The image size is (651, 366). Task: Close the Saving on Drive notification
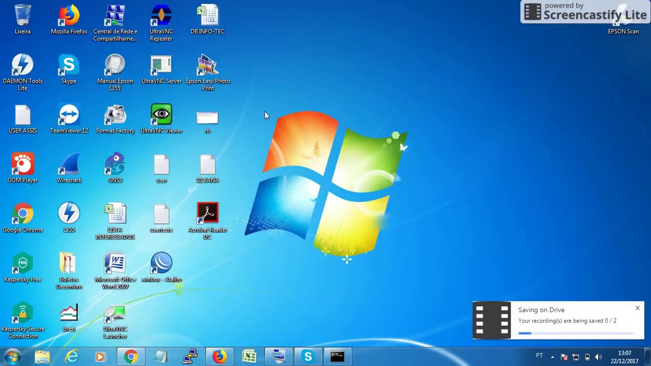tap(637, 308)
